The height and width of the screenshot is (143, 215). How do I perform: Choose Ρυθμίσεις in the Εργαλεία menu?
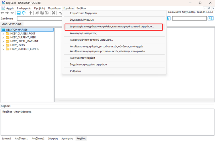coord(76,71)
